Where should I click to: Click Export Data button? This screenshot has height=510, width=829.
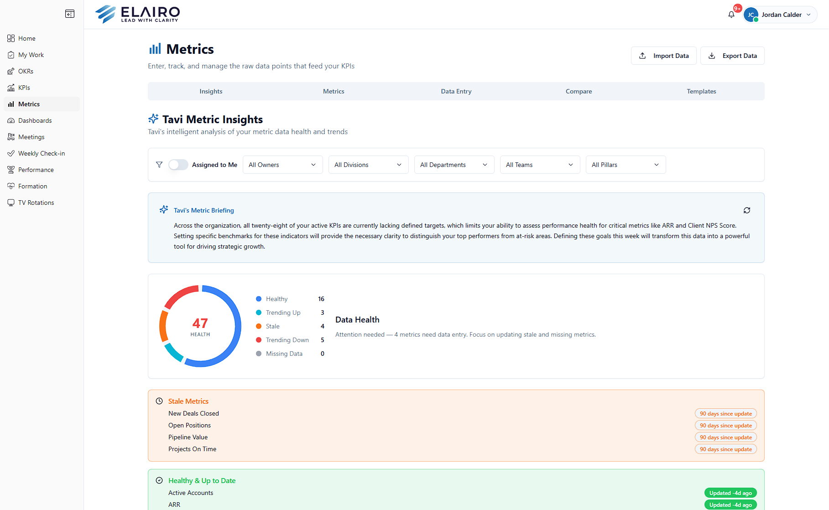[732, 56]
